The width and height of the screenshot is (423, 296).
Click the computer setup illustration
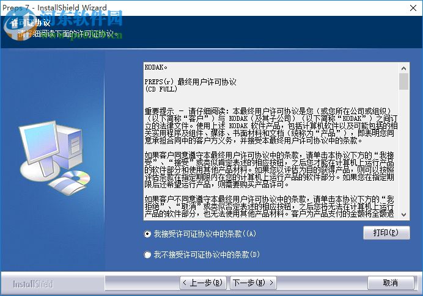coord(55,158)
